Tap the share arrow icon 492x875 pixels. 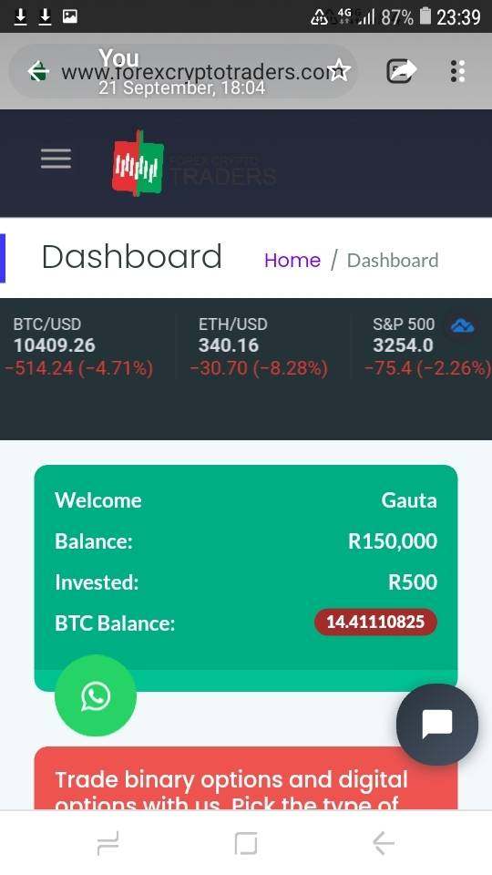point(402,71)
